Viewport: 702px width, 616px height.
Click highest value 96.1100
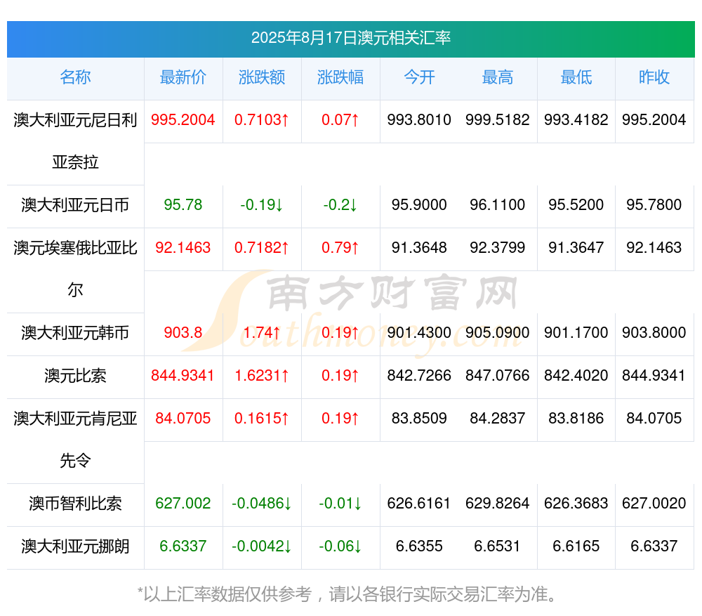[x=498, y=205]
